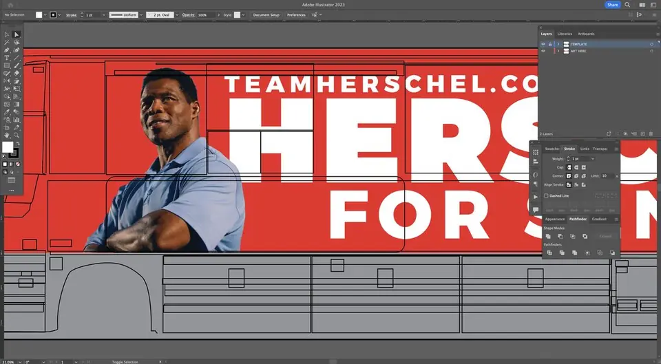The height and width of the screenshot is (364, 661).
Task: Open the Actions play icon panel
Action: coord(536,197)
